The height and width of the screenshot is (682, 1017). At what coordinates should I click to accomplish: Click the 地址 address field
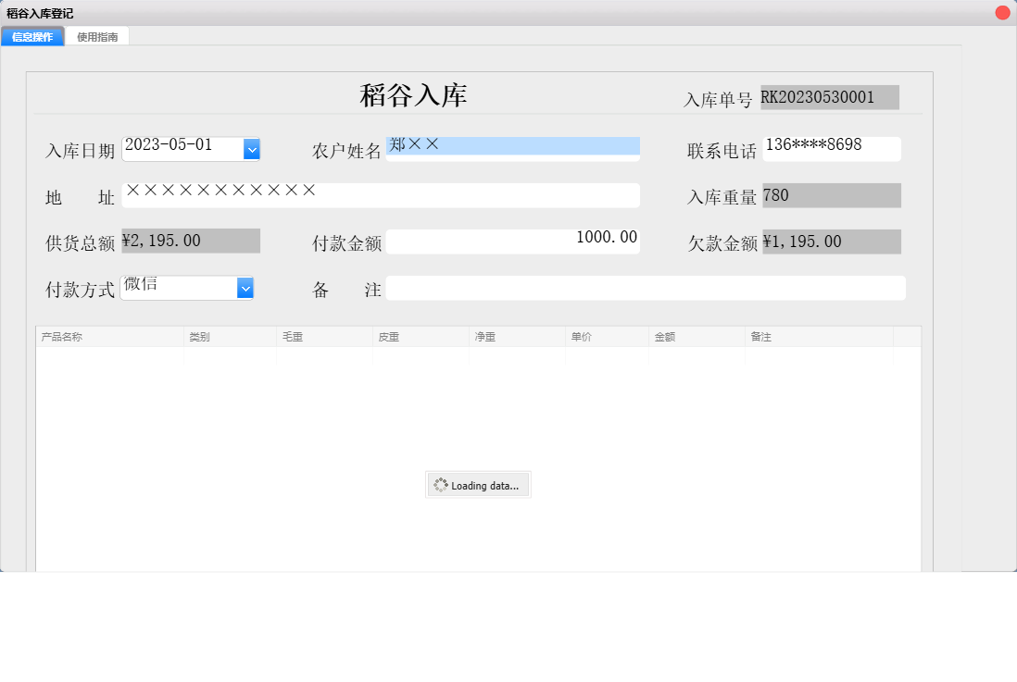click(x=380, y=194)
